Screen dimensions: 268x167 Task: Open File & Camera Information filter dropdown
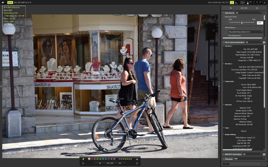254,42
